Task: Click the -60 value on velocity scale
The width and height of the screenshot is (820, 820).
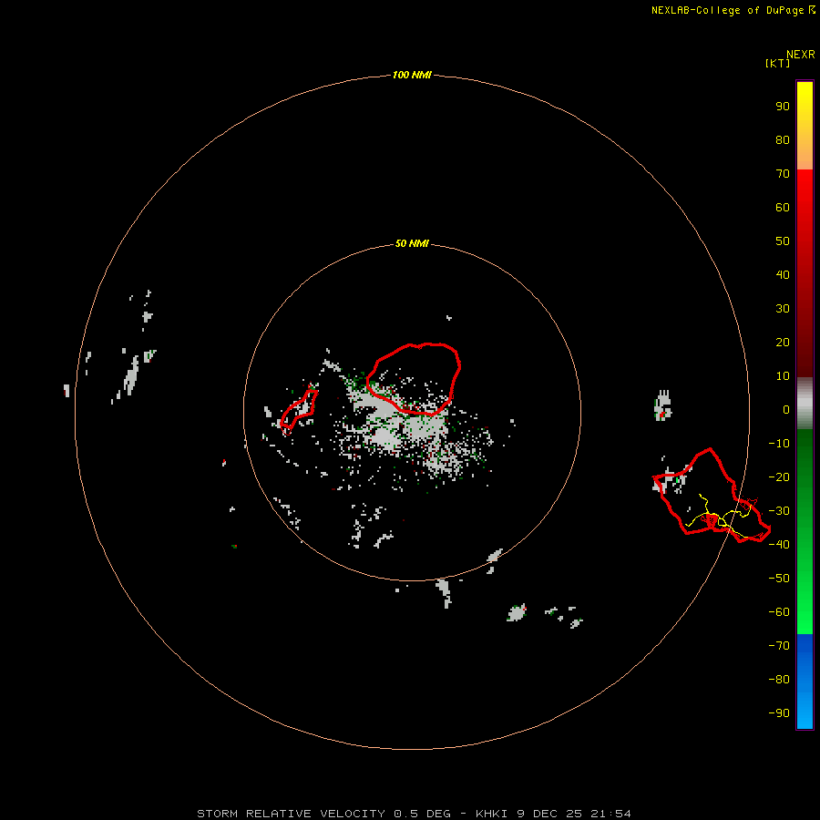Action: [x=779, y=612]
